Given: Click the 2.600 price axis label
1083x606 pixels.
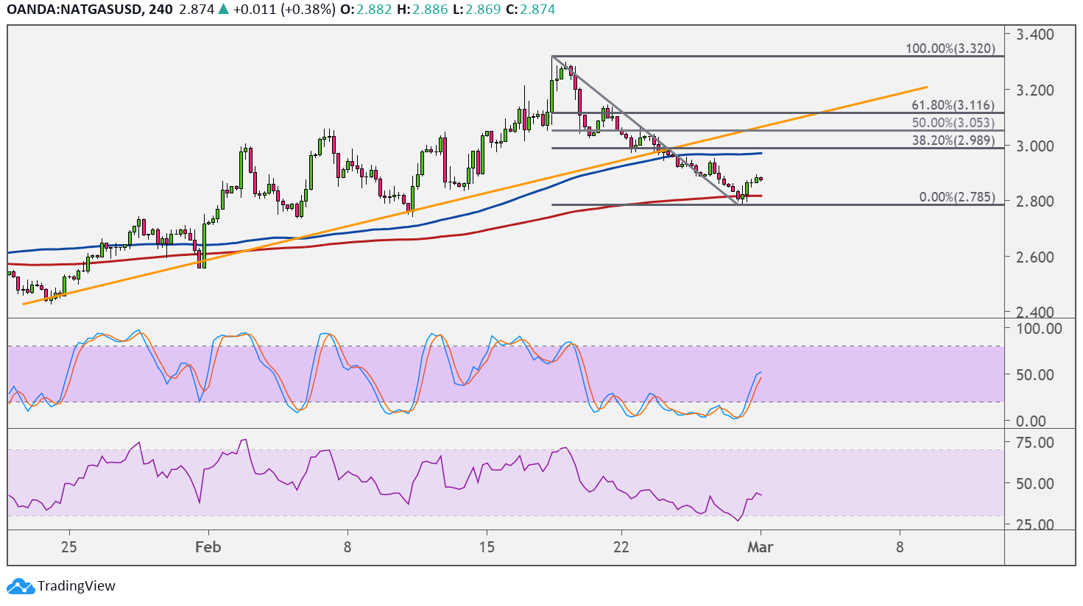Looking at the screenshot, I should tap(1034, 257).
